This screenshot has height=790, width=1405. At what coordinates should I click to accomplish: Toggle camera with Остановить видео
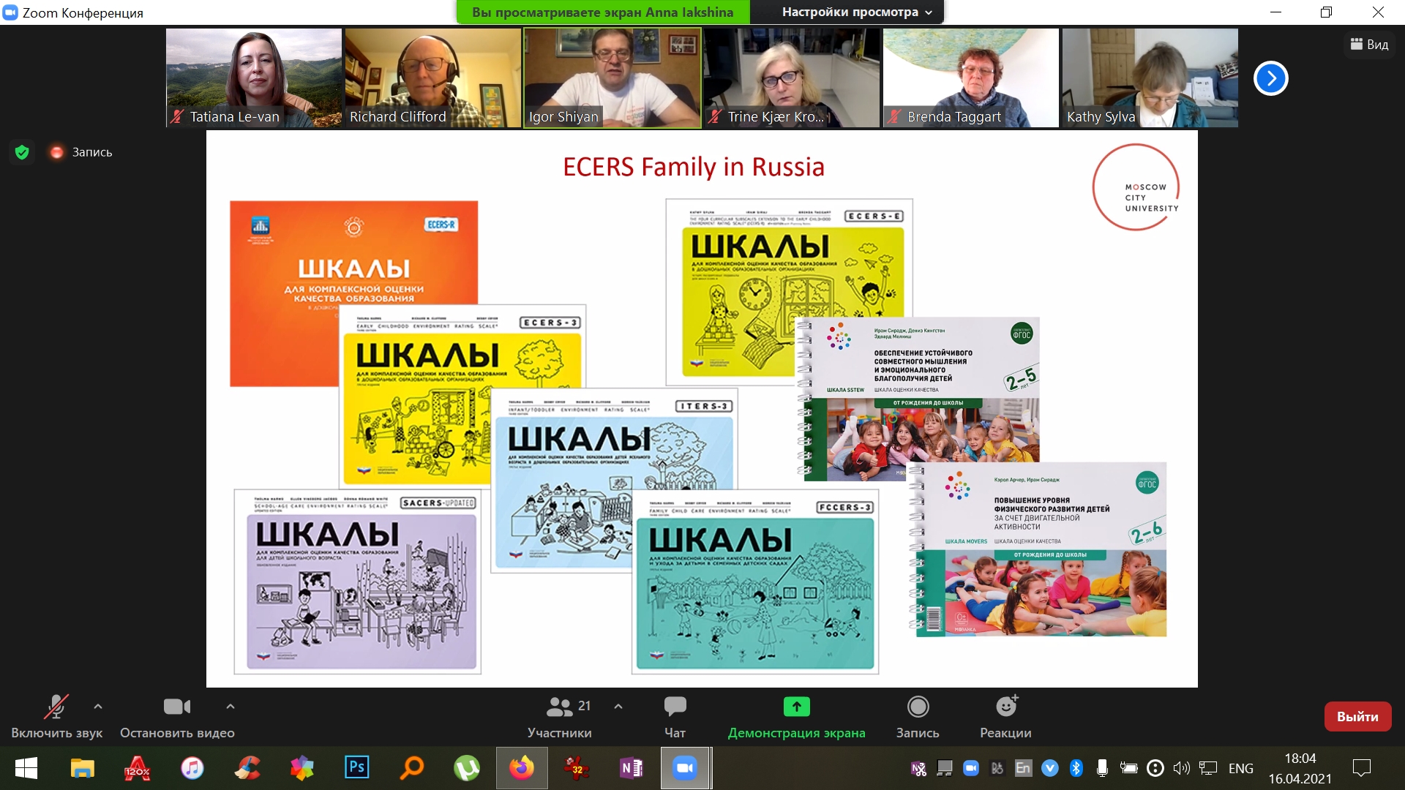pos(176,707)
